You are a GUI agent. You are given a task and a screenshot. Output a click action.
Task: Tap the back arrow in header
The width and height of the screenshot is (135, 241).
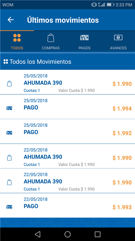pos(11,20)
